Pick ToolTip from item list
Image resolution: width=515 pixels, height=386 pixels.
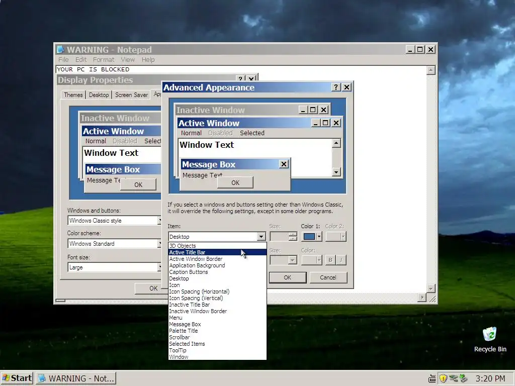[x=217, y=350]
